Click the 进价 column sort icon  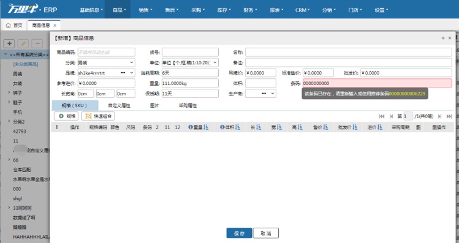[x=380, y=127]
